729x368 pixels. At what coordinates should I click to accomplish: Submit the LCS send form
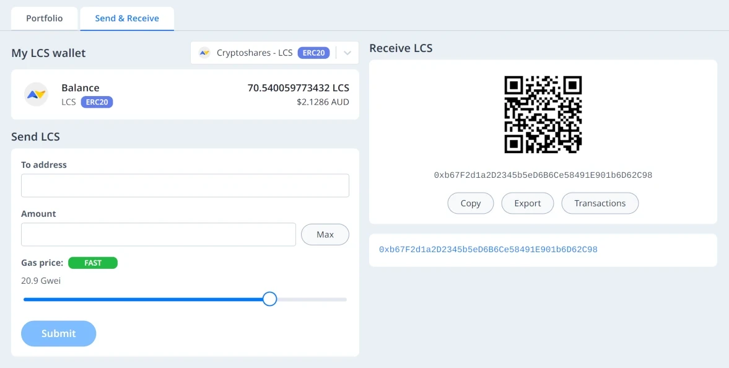click(x=59, y=333)
